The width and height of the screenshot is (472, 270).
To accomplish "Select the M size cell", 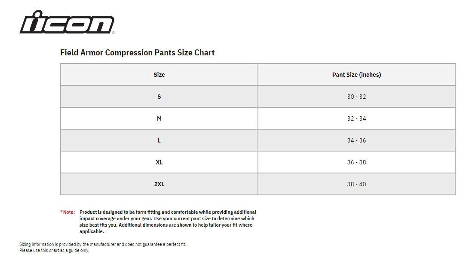I will point(159,118).
